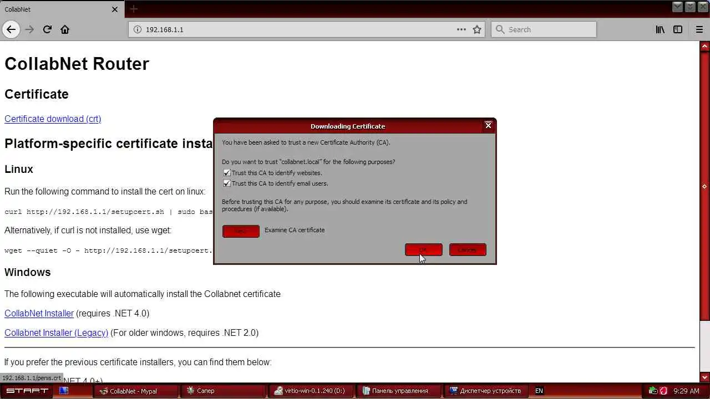The image size is (710, 399).
Task: Click the Examine CA certificate label
Action: click(x=295, y=230)
